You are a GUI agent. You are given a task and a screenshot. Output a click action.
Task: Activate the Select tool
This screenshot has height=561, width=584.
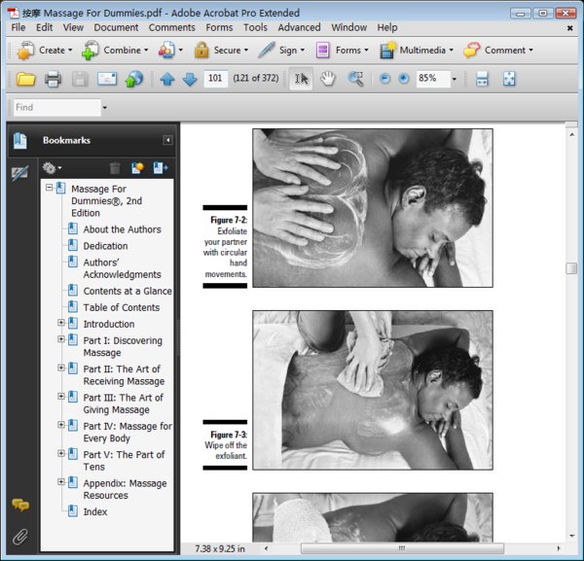click(x=301, y=79)
